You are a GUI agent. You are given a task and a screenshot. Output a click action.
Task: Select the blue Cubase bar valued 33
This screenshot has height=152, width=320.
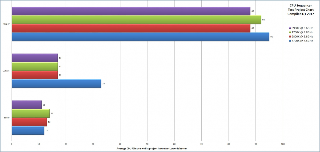57,84
